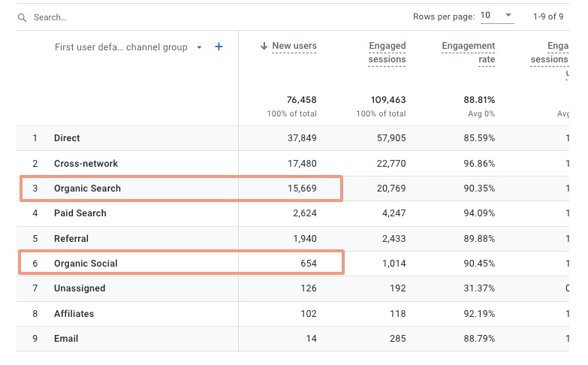This screenshot has height=365, width=588.
Task: Click the 22,770 engaged sessions value
Action: 391,164
